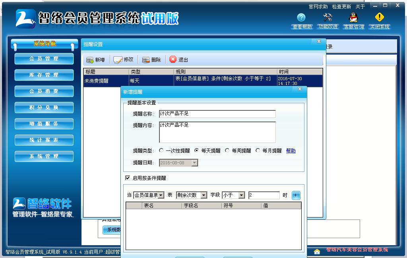Screen dimensions: 407x258
Task: Open 客服咨询 customer service QQ icon
Action: pyautogui.click(x=352, y=18)
